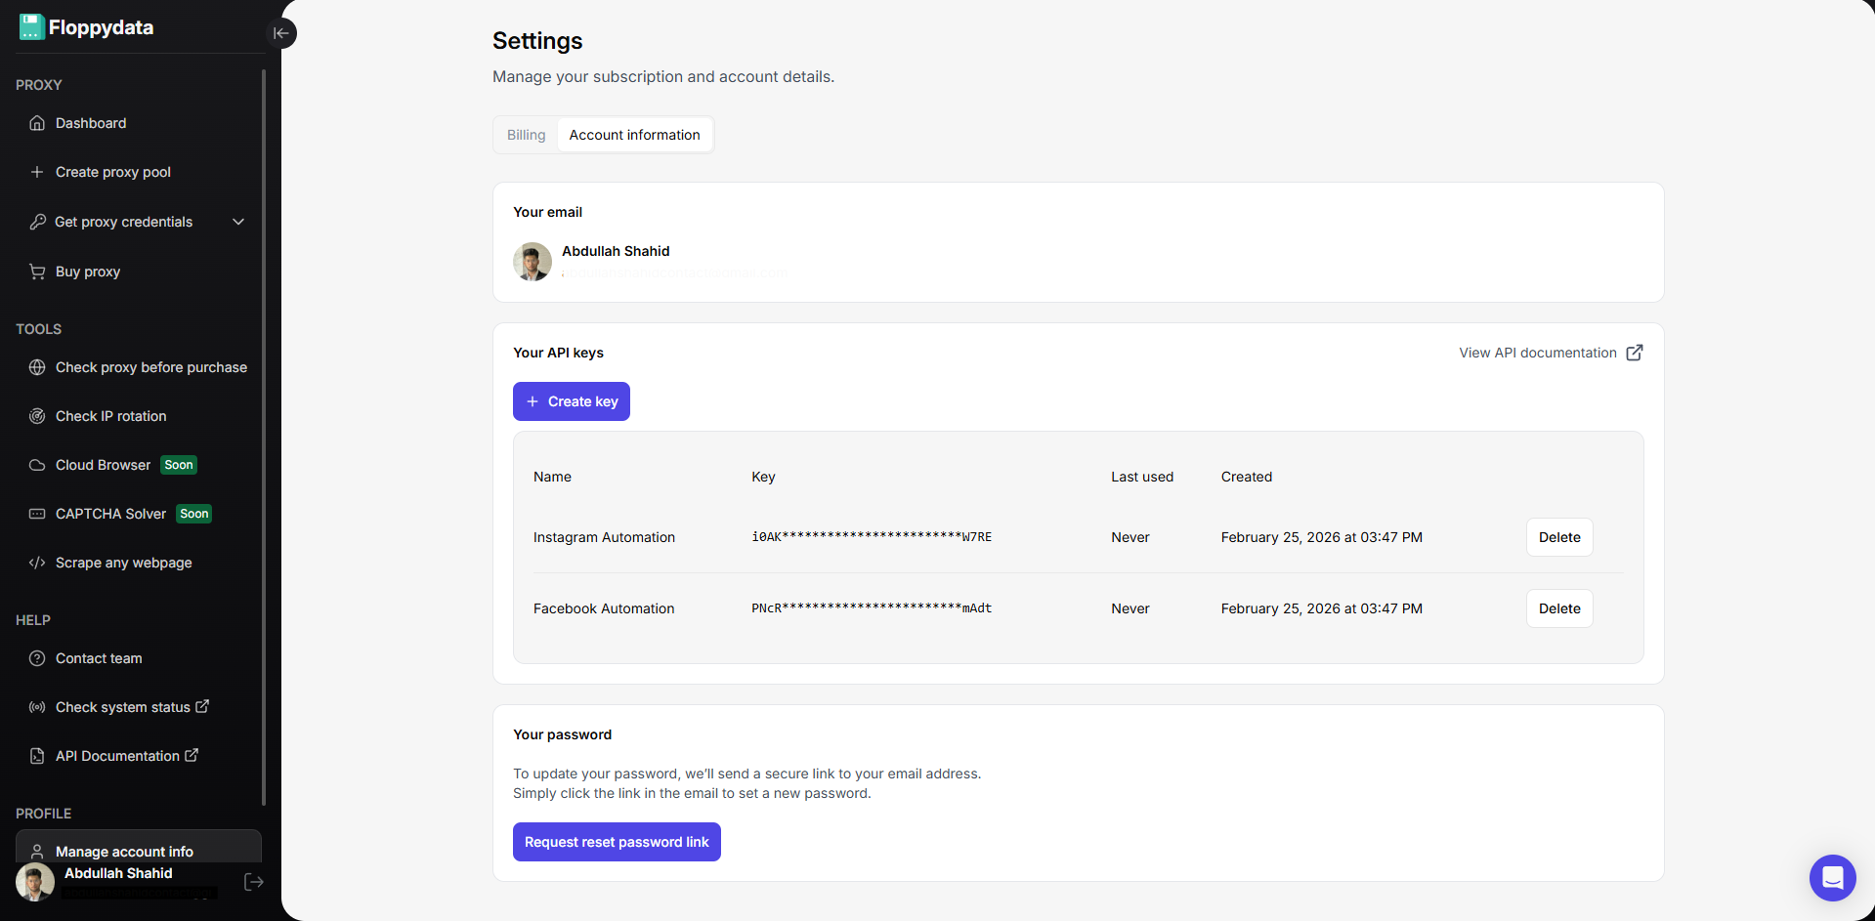Viewport: 1875px width, 921px height.
Task: Click the Cloud Browser Soon entry
Action: point(103,465)
